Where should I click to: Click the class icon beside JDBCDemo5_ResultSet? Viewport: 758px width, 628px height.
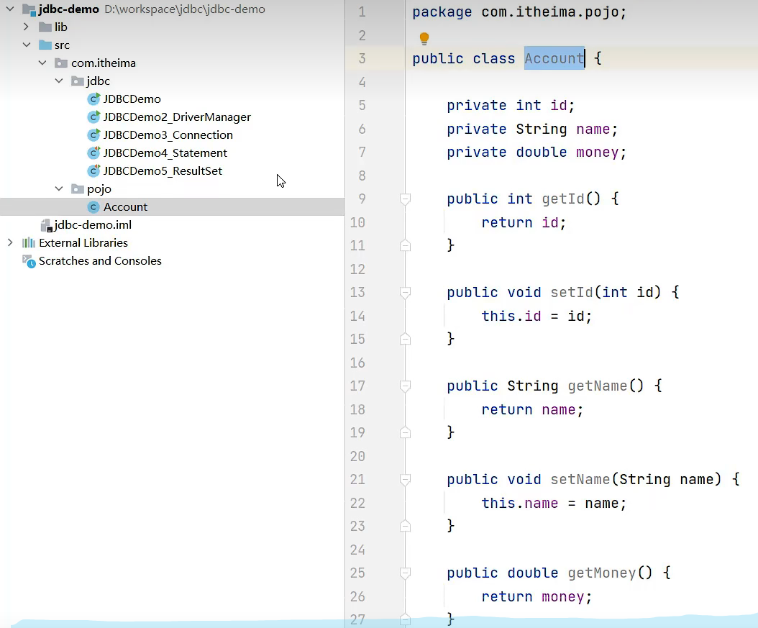93,170
